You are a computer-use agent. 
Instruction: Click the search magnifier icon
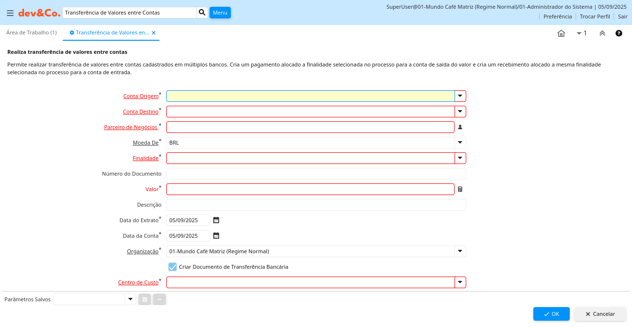(202, 13)
